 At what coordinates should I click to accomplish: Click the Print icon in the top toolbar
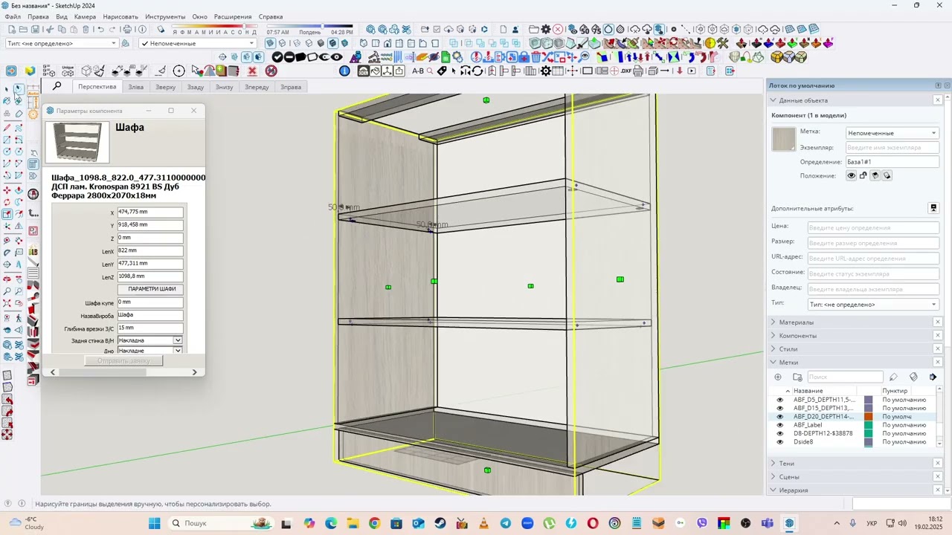pos(127,29)
